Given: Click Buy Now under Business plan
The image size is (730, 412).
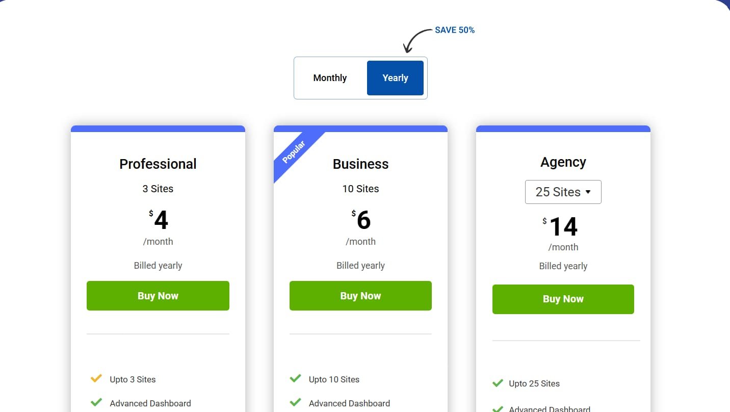Looking at the screenshot, I should (x=360, y=296).
